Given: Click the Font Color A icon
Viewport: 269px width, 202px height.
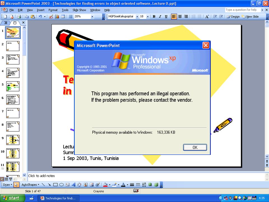Looking at the screenshot, I should (123, 185).
